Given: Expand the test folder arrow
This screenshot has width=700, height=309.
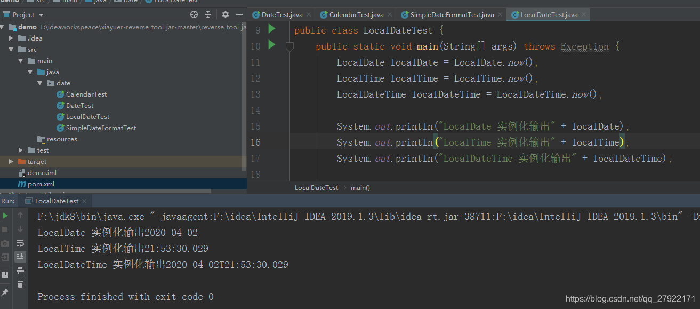Looking at the screenshot, I should (x=21, y=150).
